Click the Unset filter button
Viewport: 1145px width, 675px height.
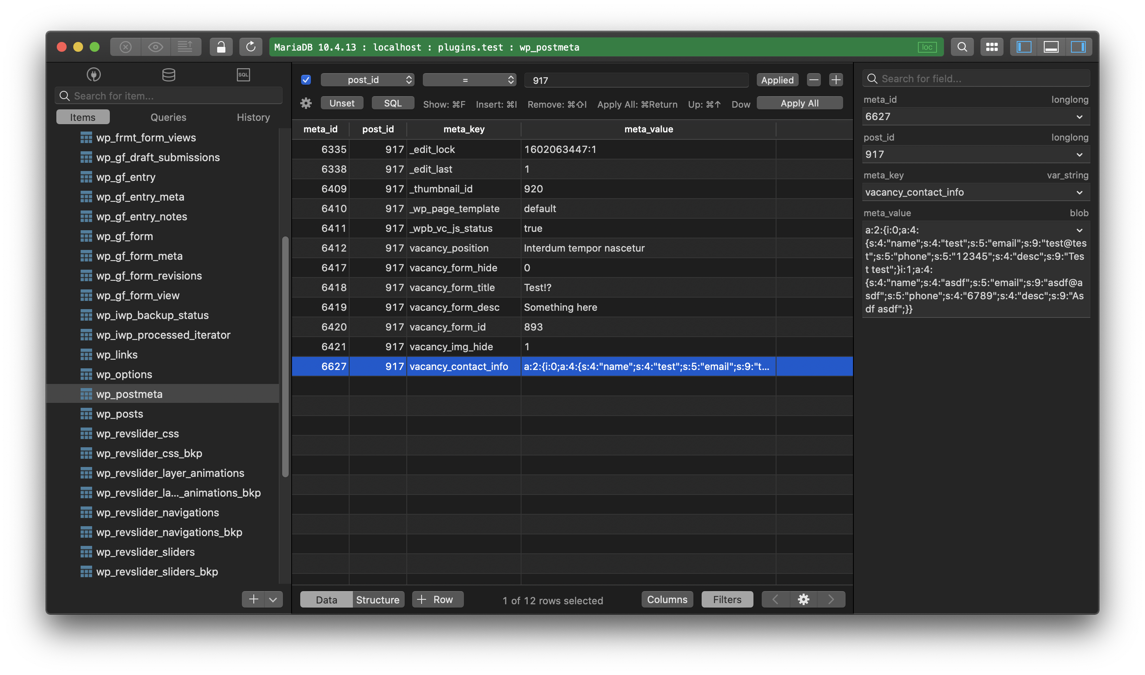coord(342,103)
